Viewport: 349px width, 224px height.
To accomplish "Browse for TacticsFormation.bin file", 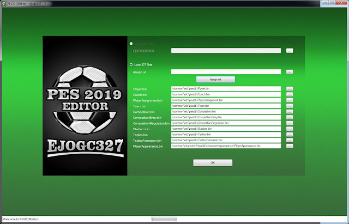I will click(290, 141).
